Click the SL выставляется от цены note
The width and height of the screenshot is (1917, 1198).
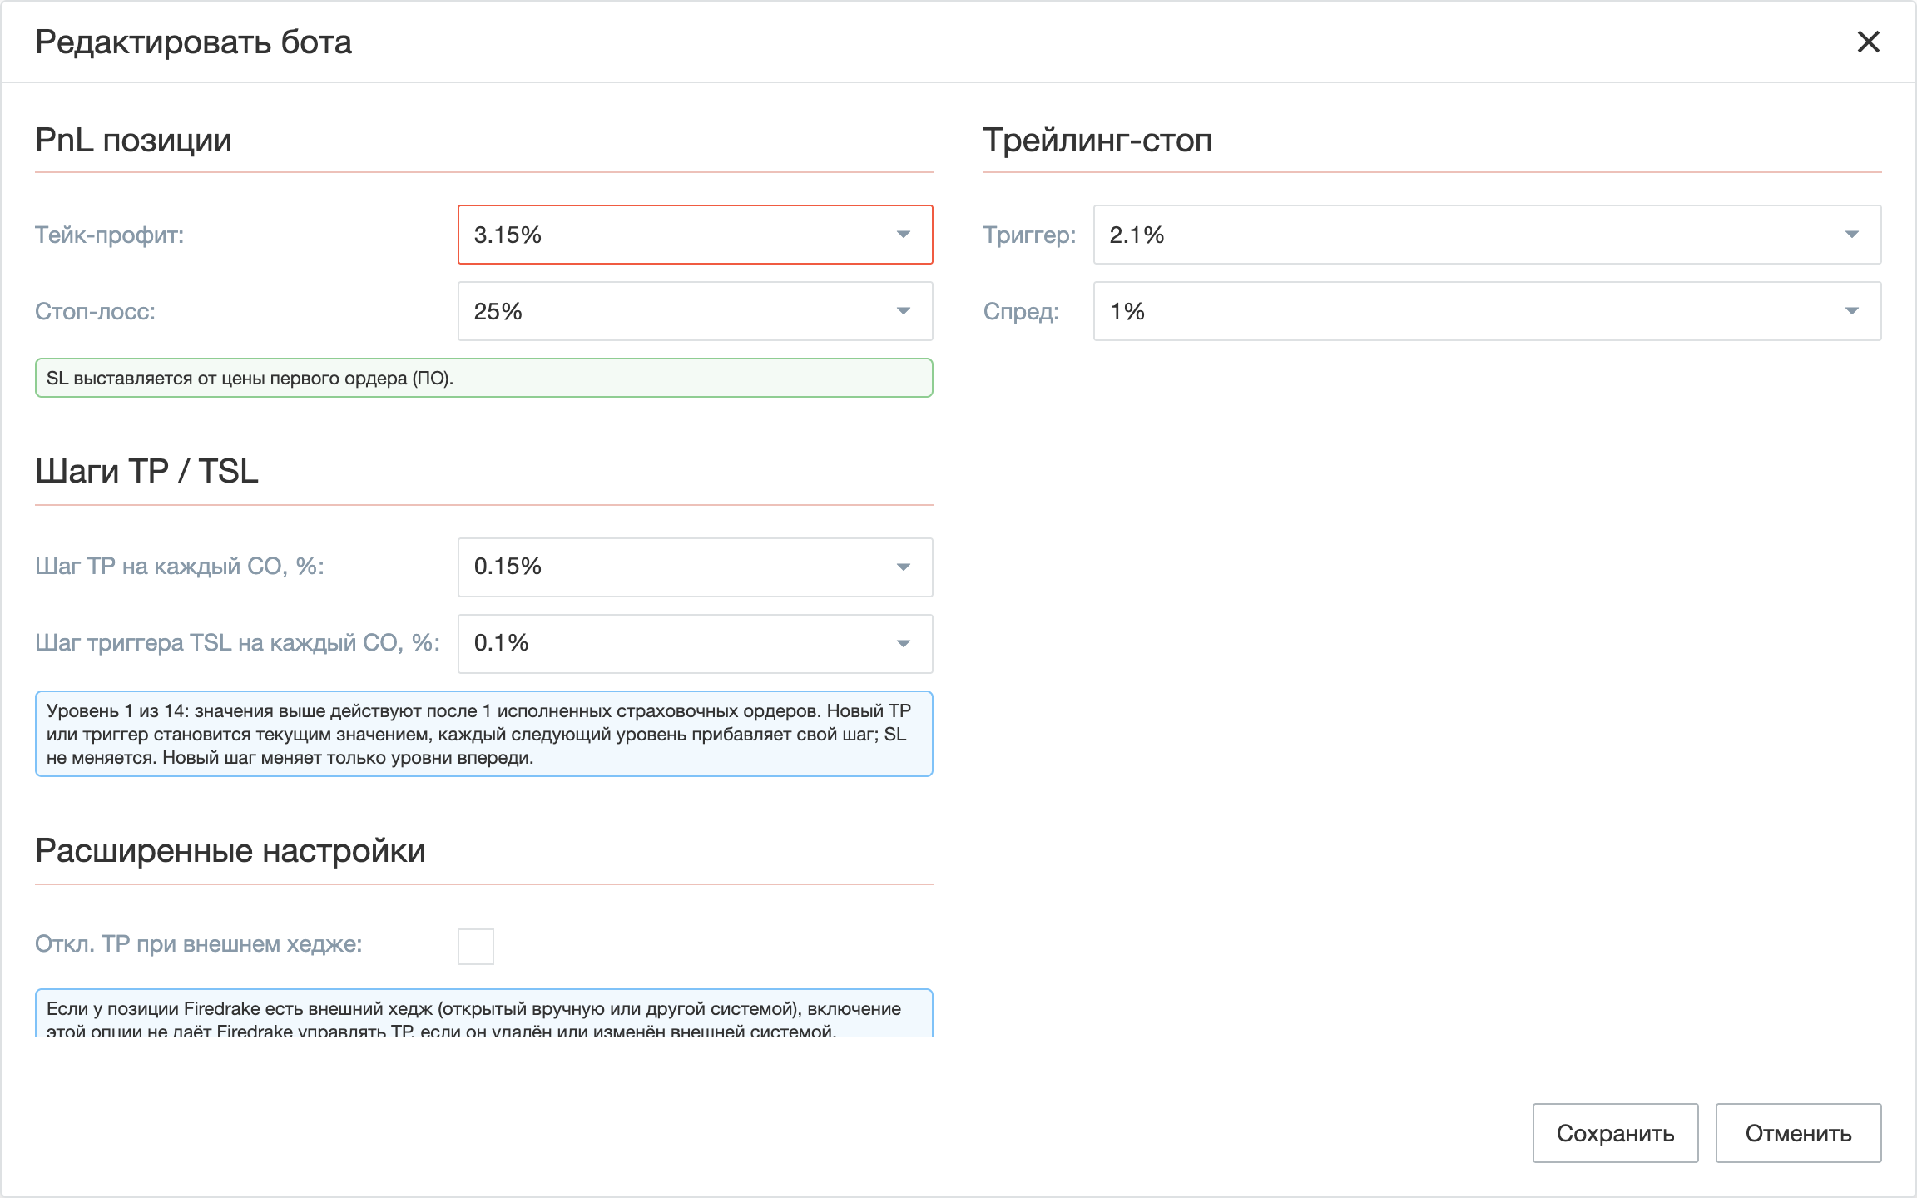coord(483,378)
